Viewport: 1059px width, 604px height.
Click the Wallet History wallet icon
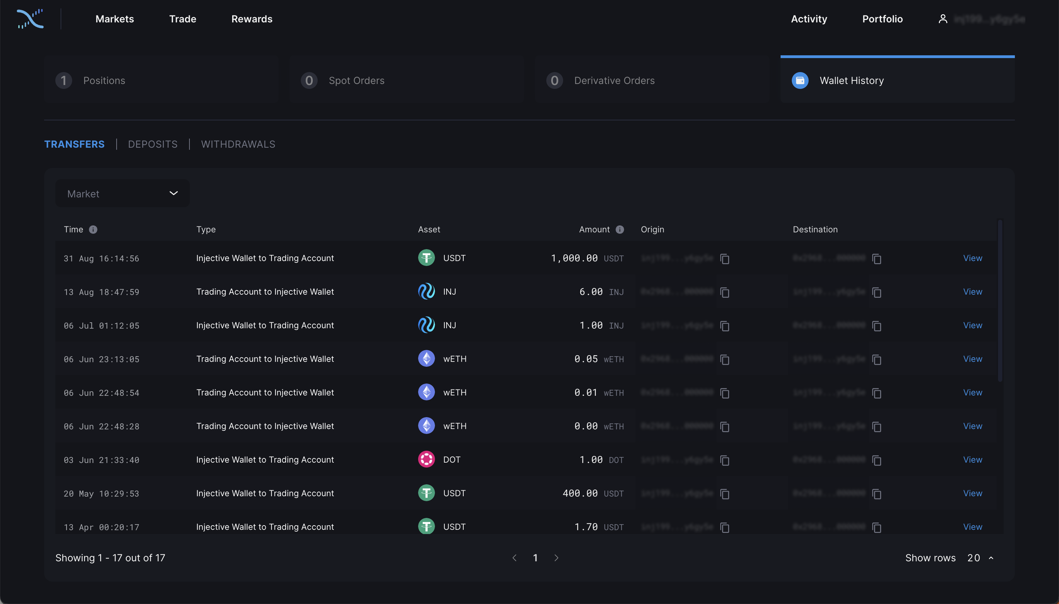[800, 80]
